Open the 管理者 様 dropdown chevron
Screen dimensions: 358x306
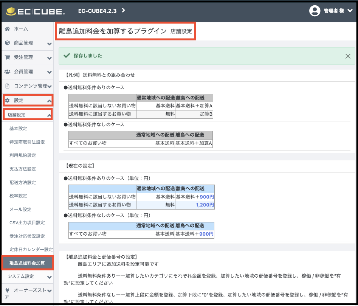350,11
